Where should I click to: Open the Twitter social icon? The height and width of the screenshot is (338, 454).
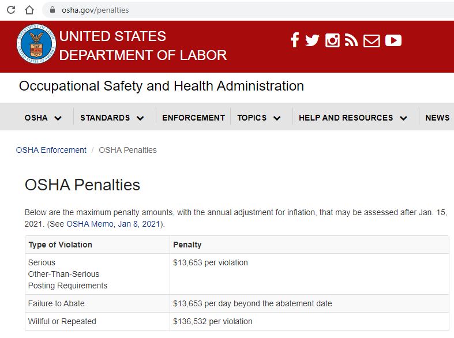coord(312,40)
